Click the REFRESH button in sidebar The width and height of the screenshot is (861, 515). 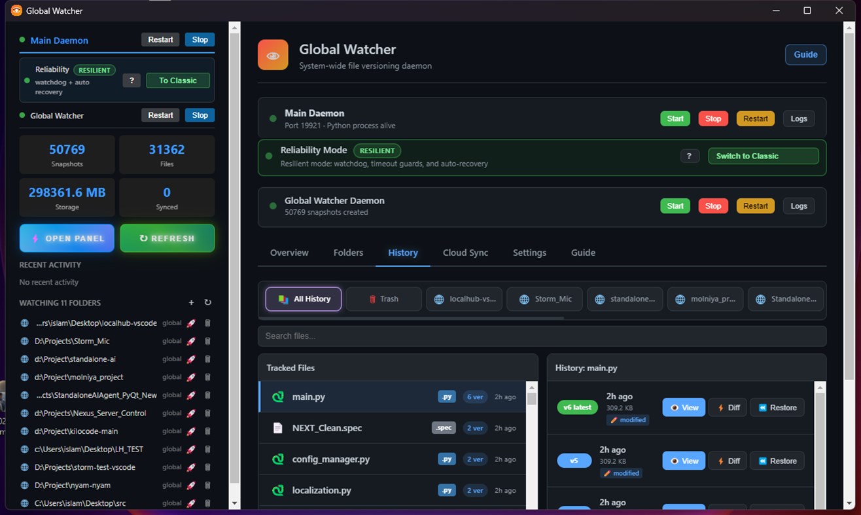(167, 238)
